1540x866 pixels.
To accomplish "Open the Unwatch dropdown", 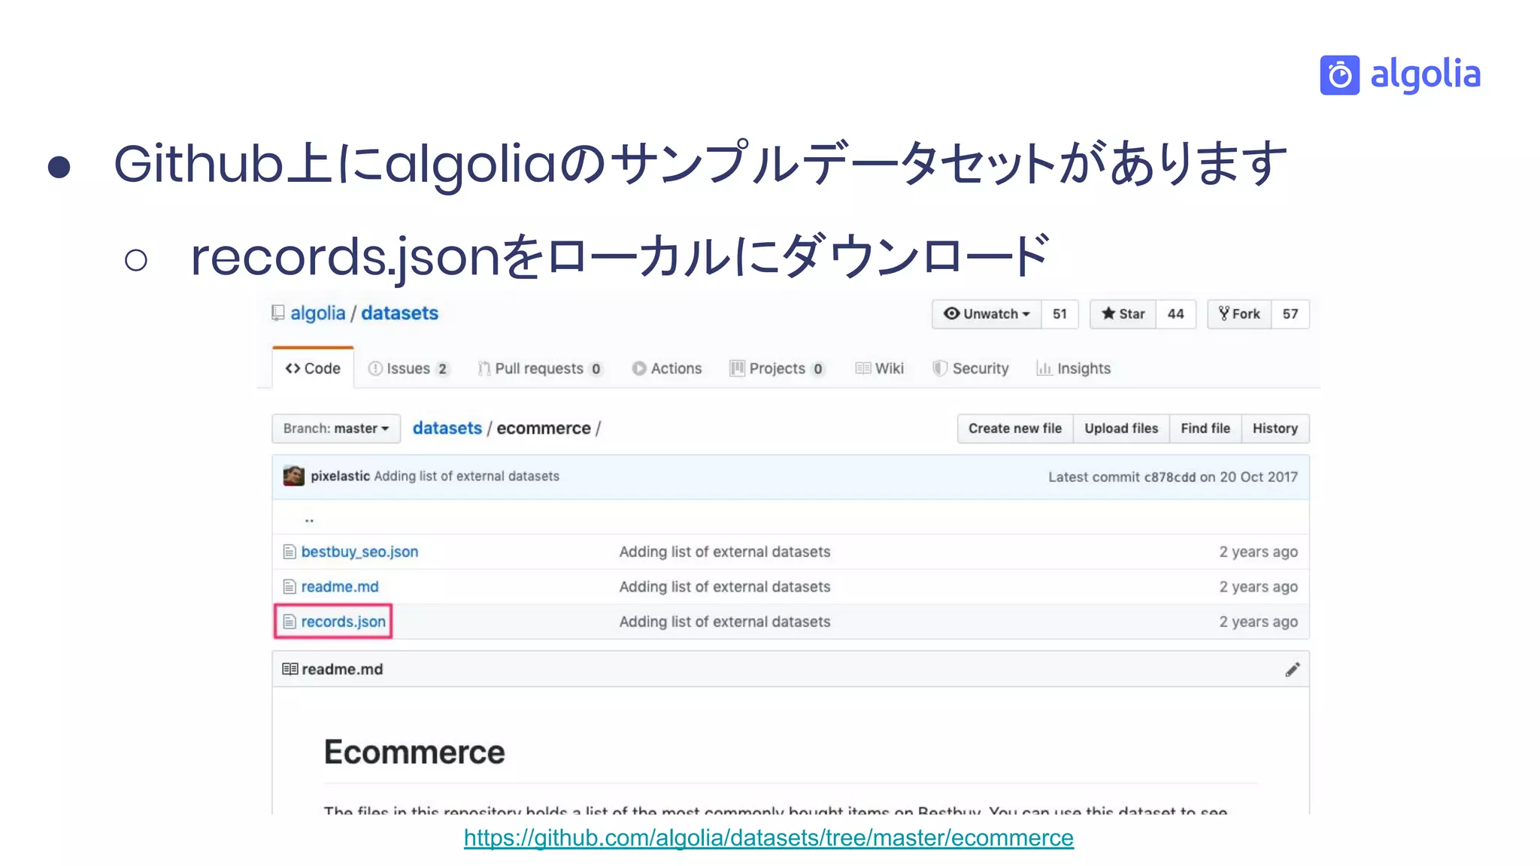I will pyautogui.click(x=987, y=314).
